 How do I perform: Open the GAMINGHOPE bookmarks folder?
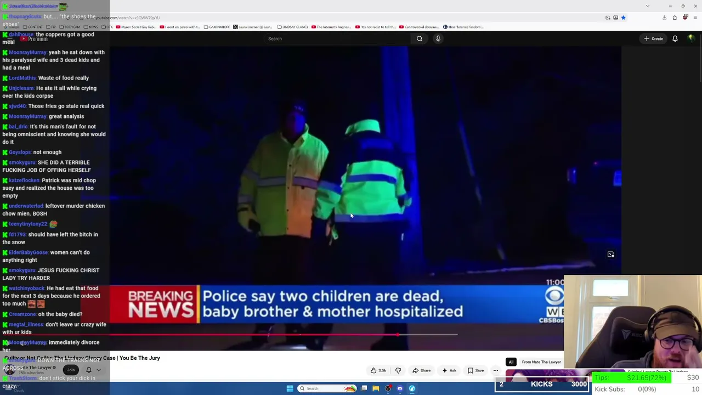click(217, 27)
